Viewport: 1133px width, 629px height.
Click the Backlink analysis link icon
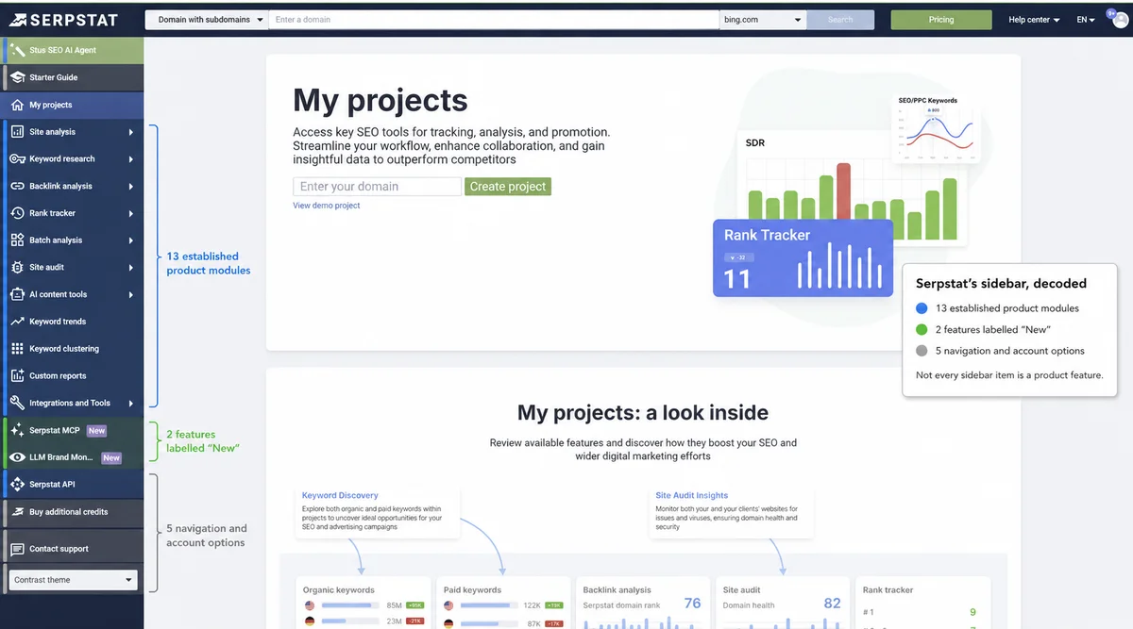tap(17, 186)
